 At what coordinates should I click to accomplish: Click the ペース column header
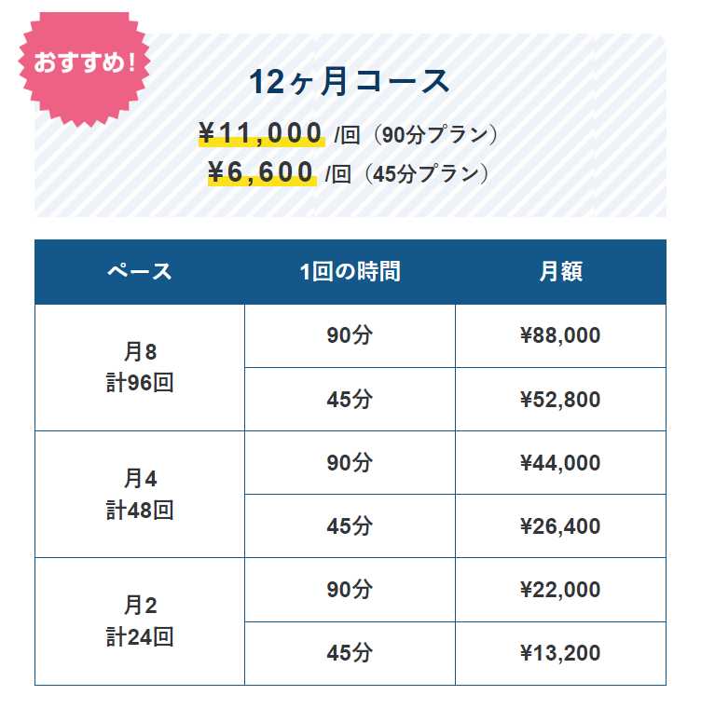tap(140, 272)
